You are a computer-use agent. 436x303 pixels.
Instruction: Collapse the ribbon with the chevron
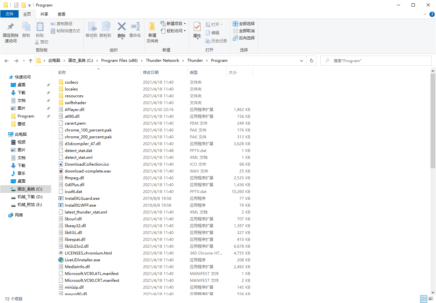pos(425,14)
